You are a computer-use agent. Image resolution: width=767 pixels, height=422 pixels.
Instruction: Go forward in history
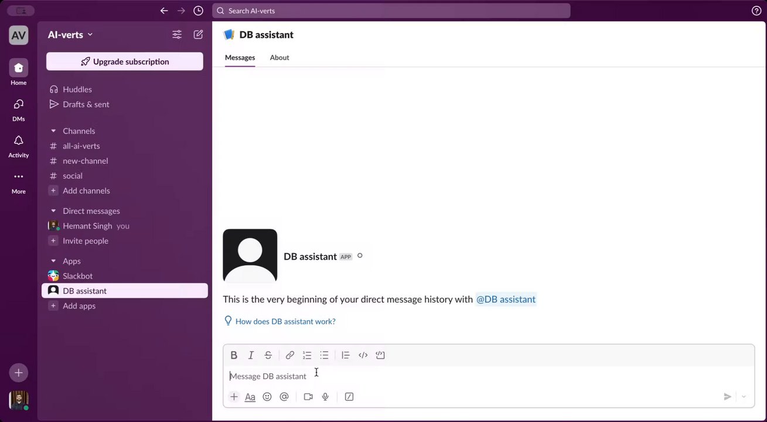[x=181, y=11]
